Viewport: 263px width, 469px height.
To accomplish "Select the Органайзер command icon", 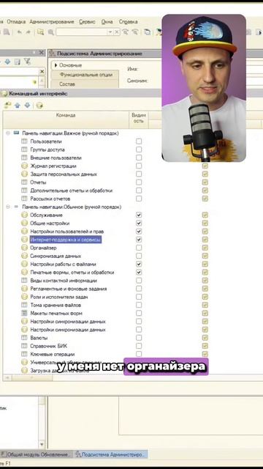I will click(x=24, y=248).
